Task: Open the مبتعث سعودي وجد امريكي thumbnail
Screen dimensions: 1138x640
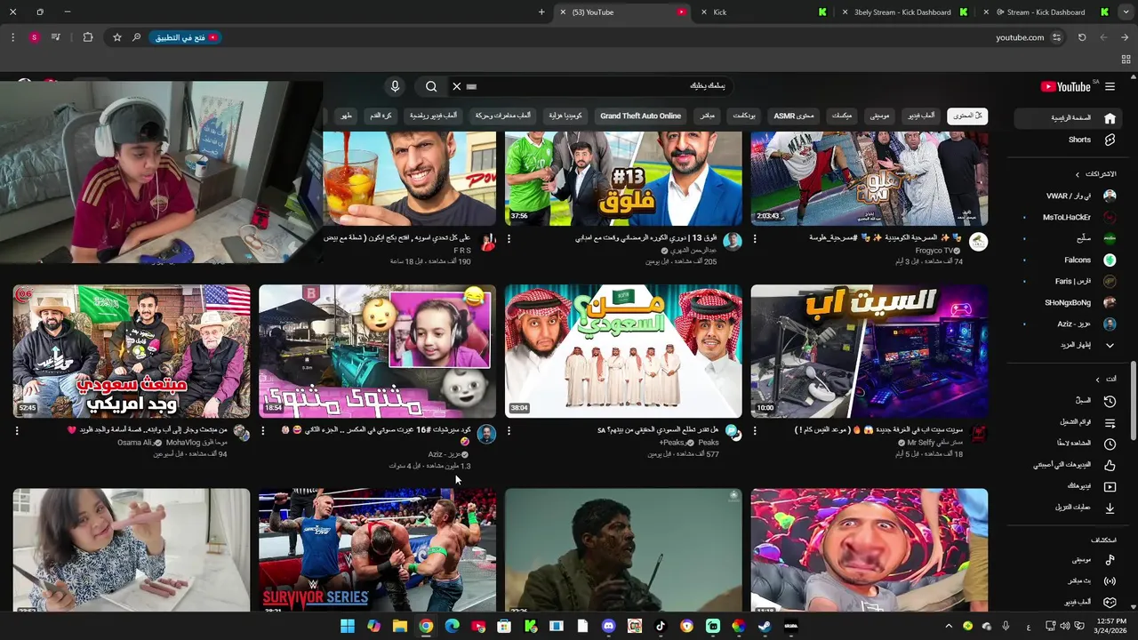Action: pyautogui.click(x=132, y=350)
